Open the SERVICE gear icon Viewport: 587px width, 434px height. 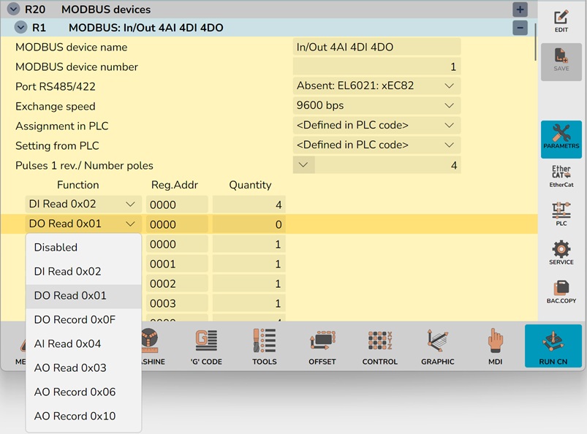coord(561,252)
